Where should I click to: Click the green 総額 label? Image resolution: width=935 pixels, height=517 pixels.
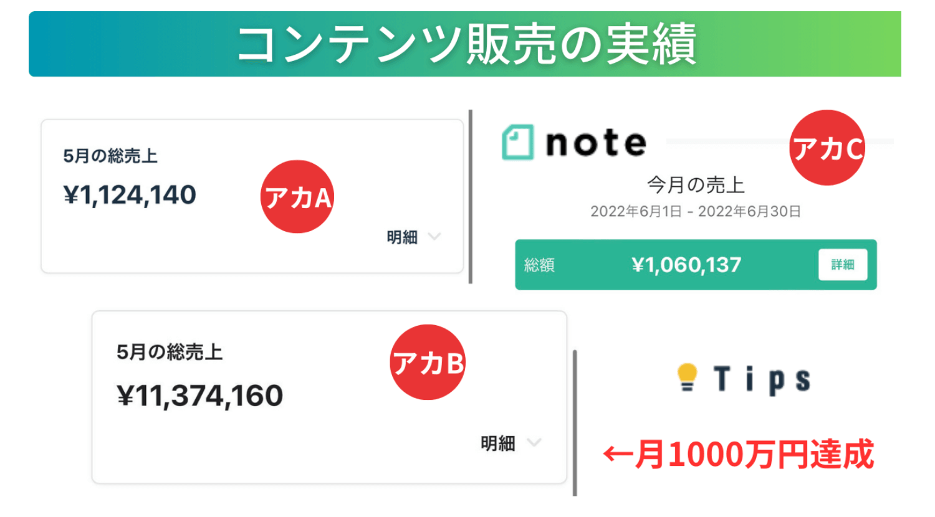click(539, 265)
